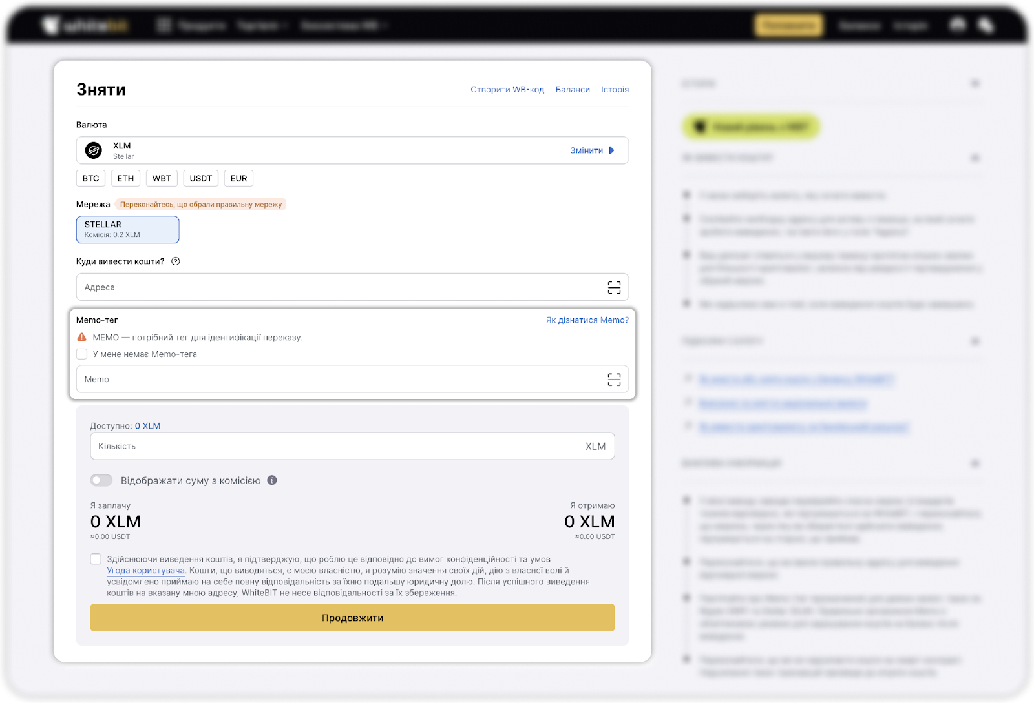Select the BTC quick currency chip
1034x703 pixels.
pos(90,178)
